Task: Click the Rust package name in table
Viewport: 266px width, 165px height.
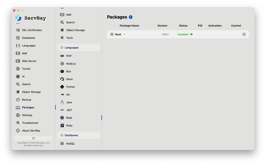Action: tap(118, 34)
